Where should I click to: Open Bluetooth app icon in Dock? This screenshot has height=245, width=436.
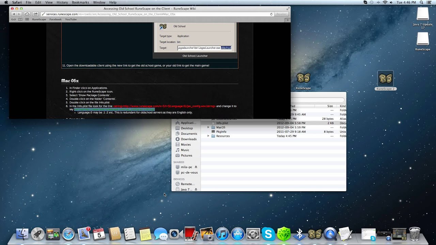click(299, 234)
